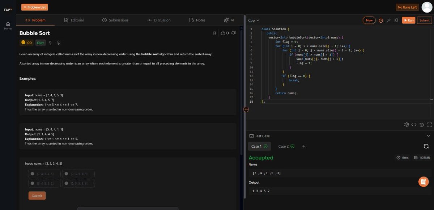Click the 1.05MB memory indicator

(x=422, y=158)
